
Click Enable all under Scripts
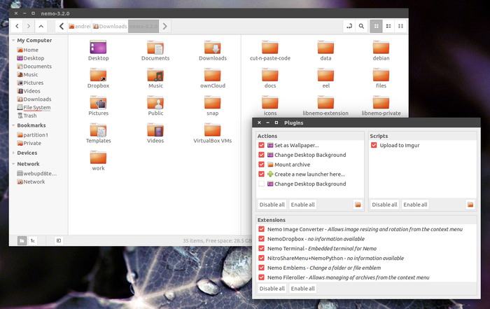coord(415,205)
